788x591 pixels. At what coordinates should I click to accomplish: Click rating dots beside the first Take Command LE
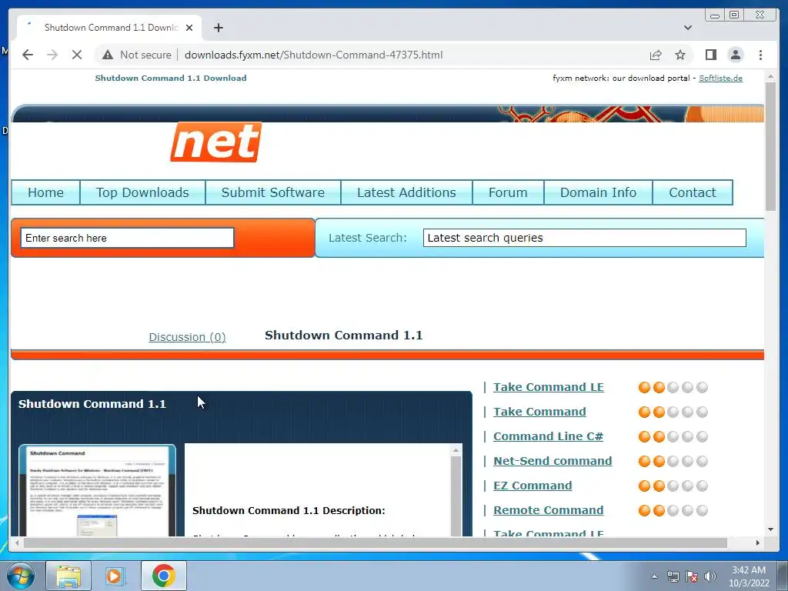(673, 387)
